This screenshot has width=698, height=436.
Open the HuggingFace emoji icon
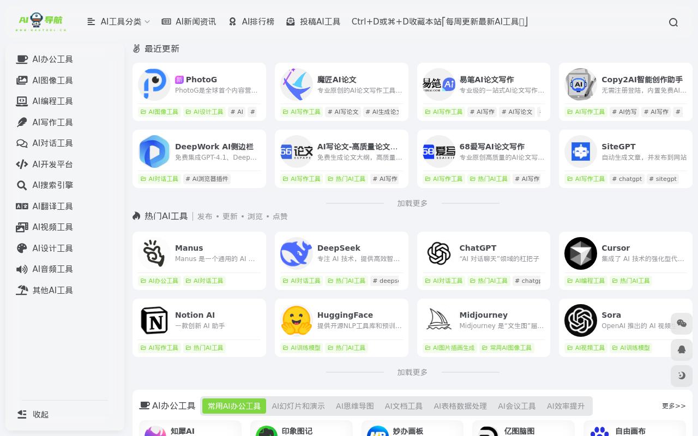[x=297, y=320]
